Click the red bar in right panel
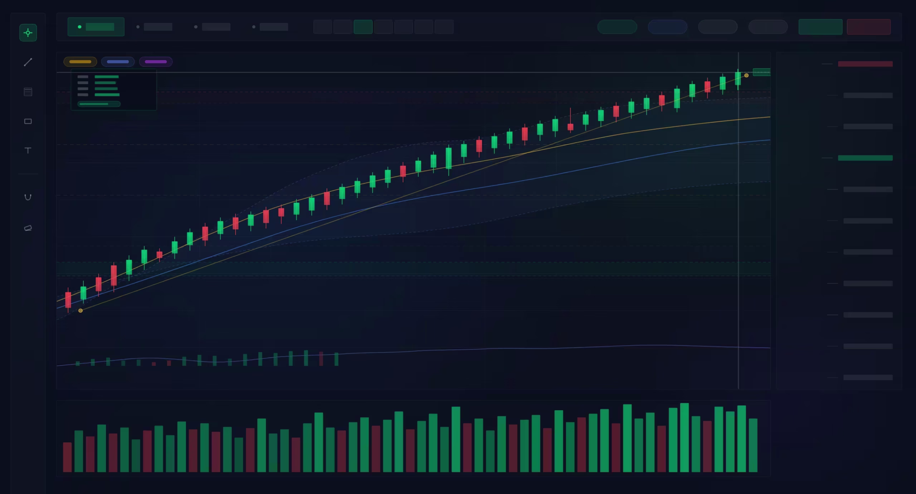The width and height of the screenshot is (916, 494). 865,64
